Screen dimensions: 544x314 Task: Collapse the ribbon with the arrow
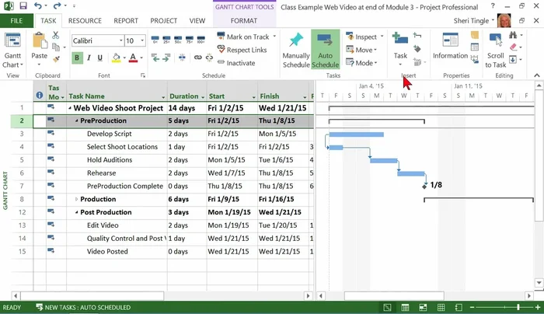(537, 75)
